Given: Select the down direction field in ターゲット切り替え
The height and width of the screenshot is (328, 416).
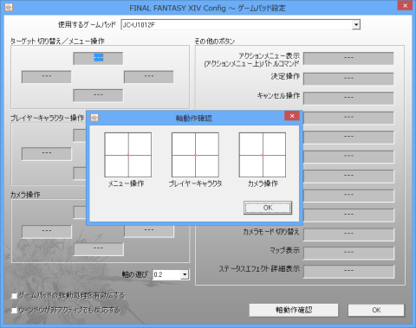Looking at the screenshot, I should [98, 95].
